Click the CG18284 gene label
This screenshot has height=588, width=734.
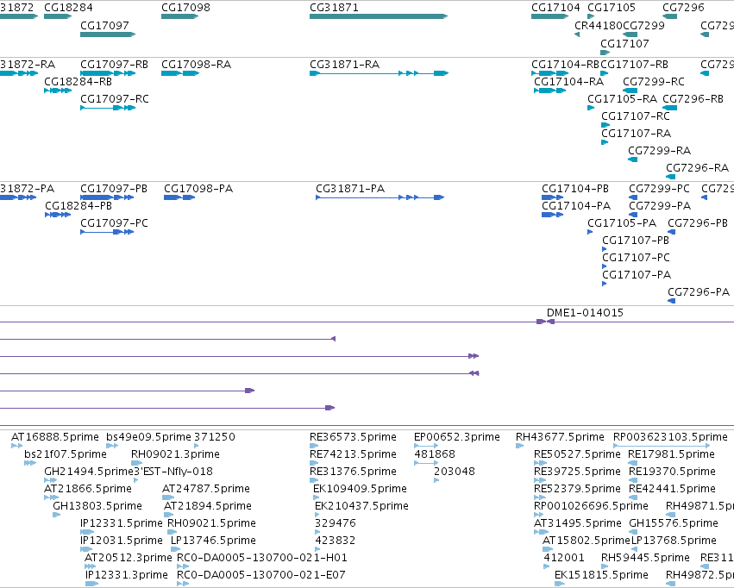68,8
